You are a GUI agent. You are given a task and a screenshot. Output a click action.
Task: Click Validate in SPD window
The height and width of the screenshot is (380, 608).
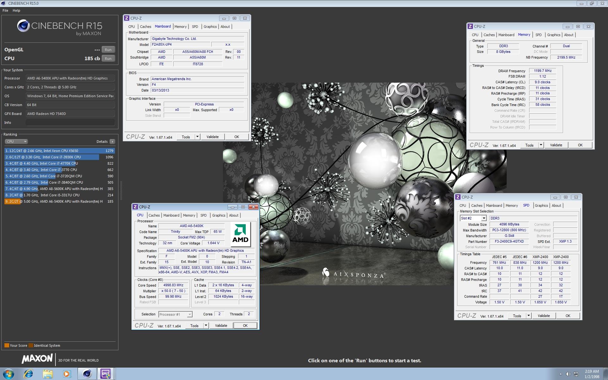coord(544,316)
